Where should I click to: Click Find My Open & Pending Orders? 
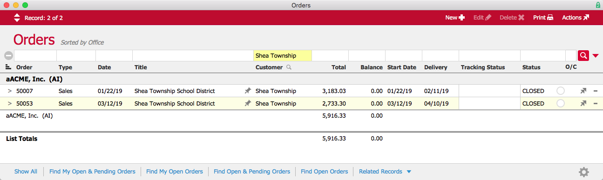point(92,172)
